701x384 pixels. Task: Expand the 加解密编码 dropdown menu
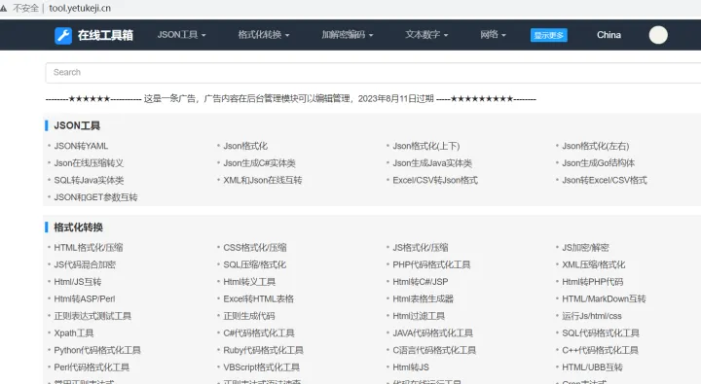[x=348, y=35]
